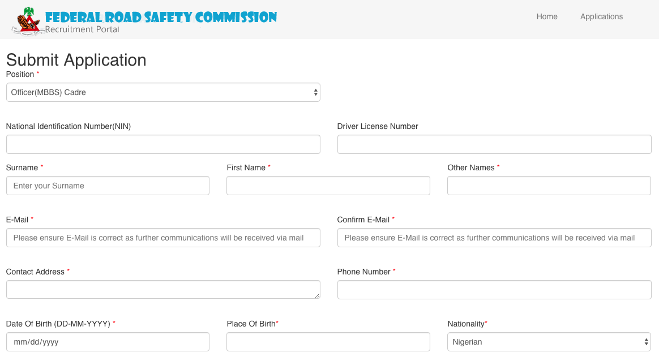Click the Nationality dropdown arrows
The width and height of the screenshot is (659, 361).
point(646,342)
